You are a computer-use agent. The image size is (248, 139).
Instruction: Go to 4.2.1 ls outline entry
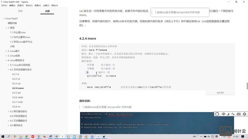click(x=16, y=74)
